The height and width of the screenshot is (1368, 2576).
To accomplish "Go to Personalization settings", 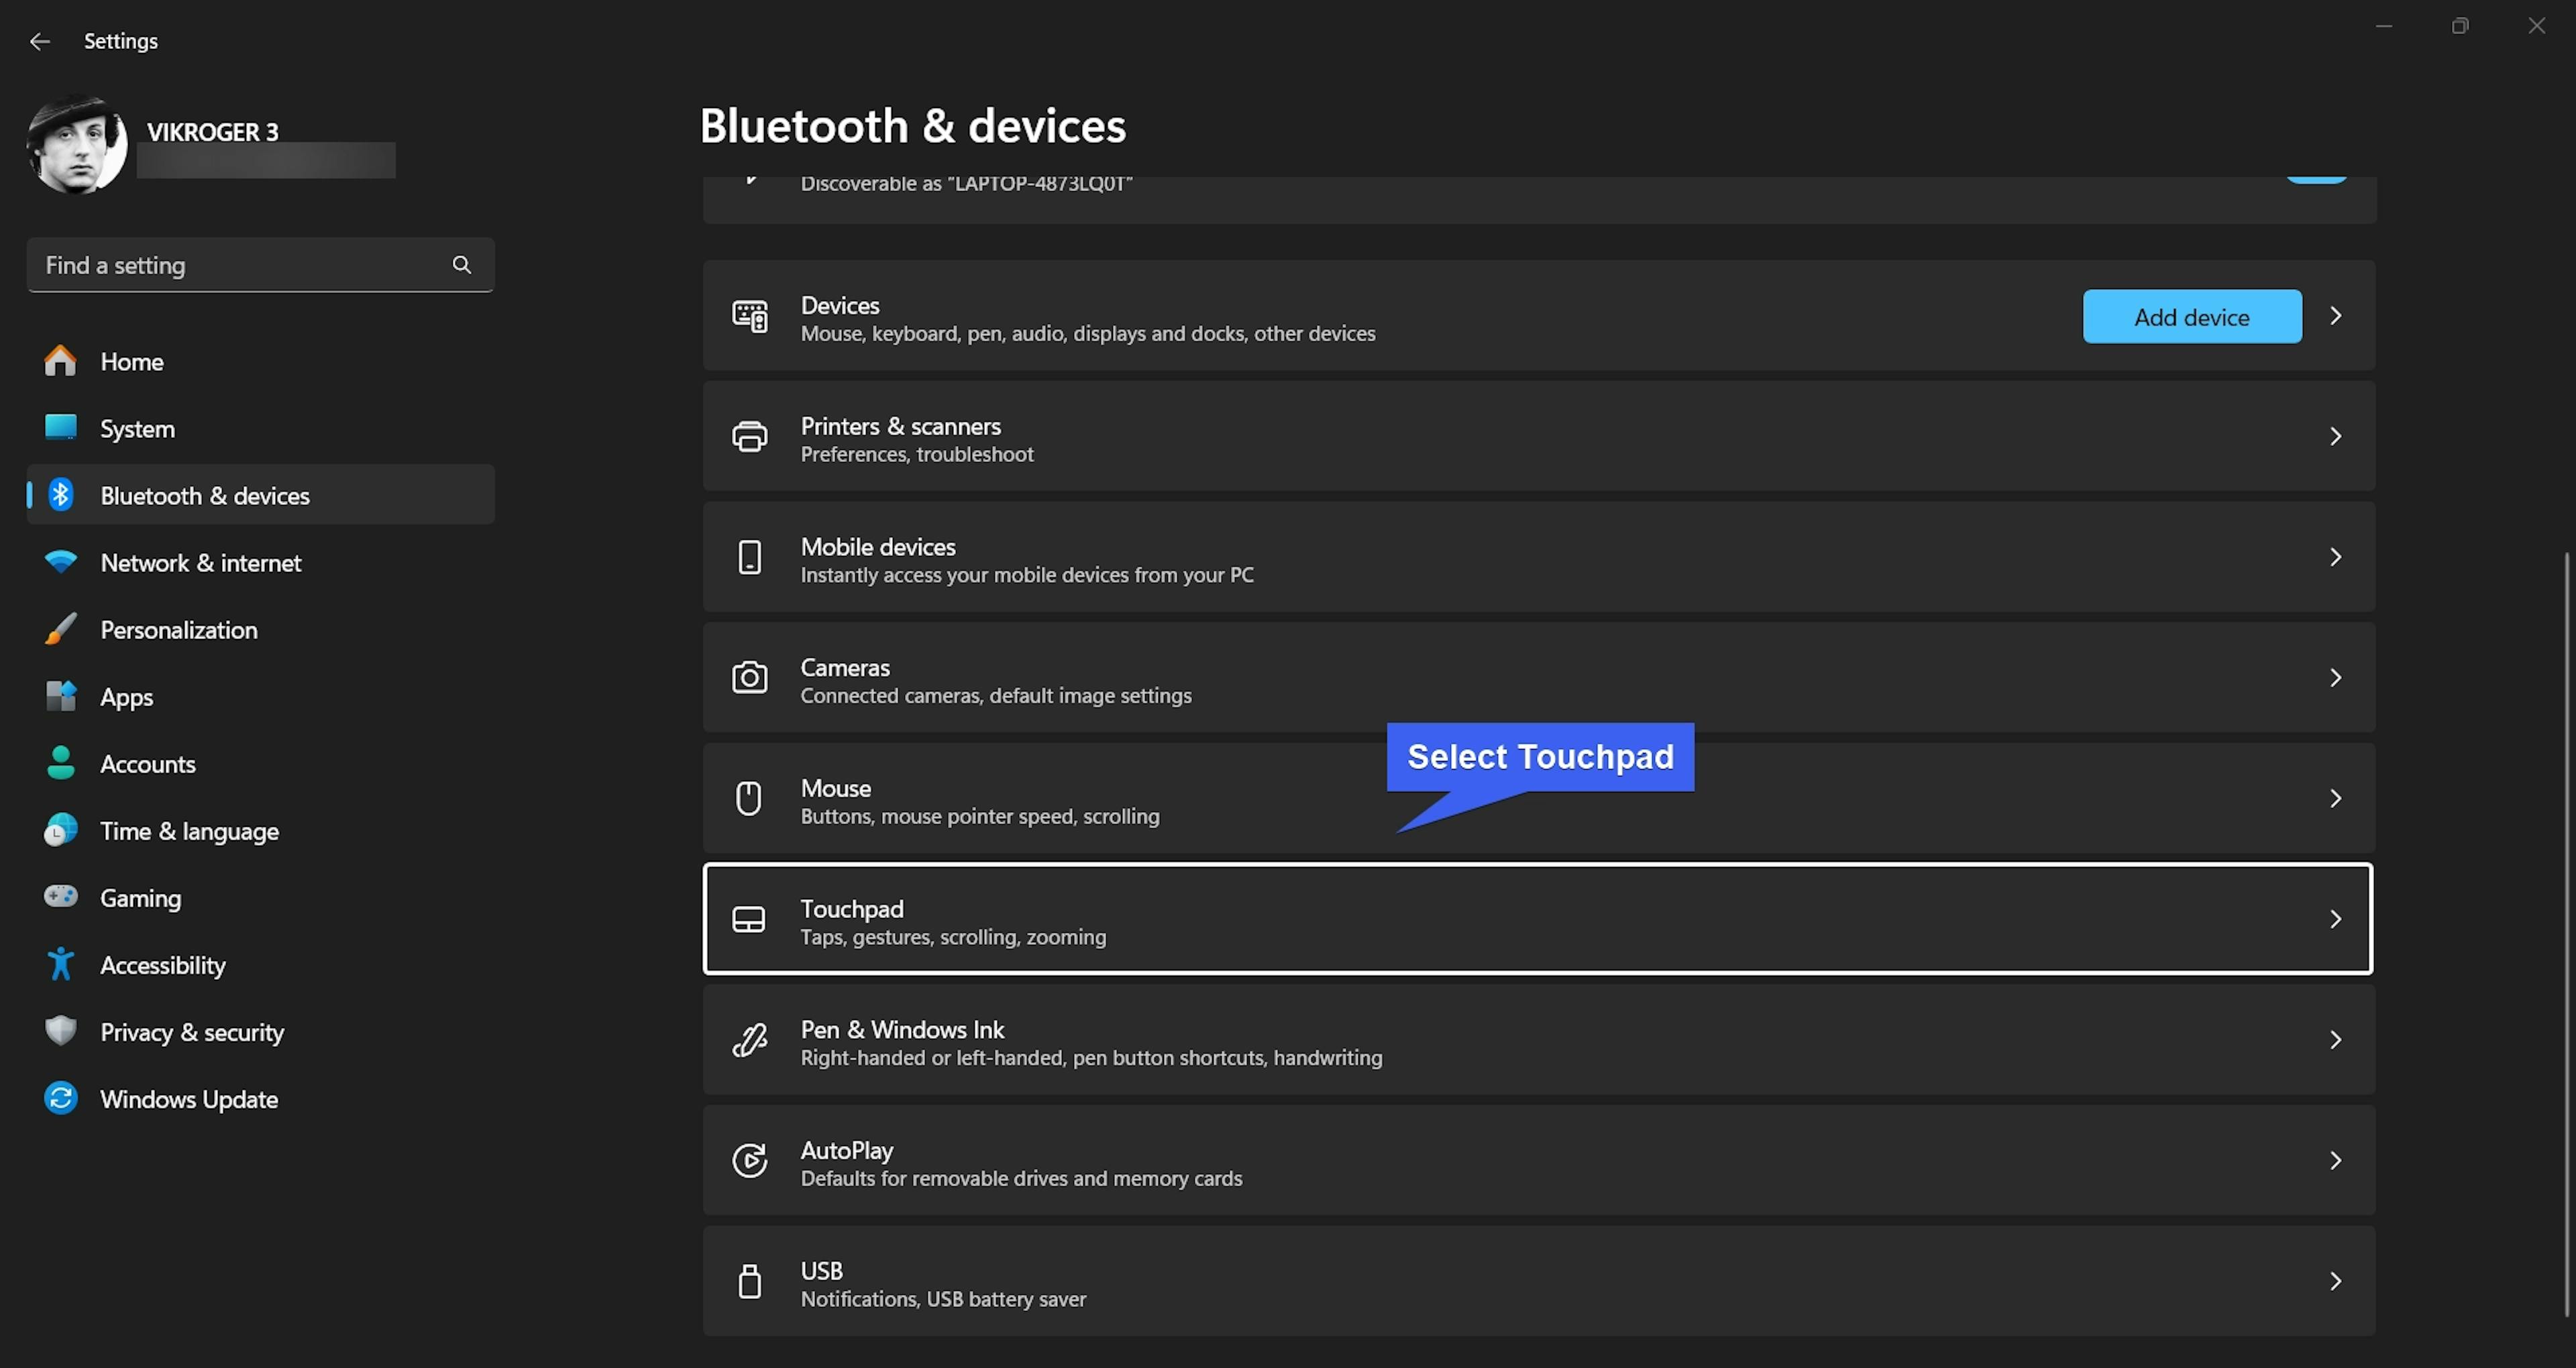I will point(178,630).
